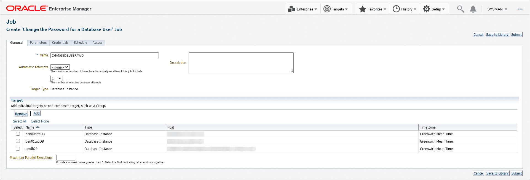
Task: Switch to the Access tab
Action: point(97,43)
